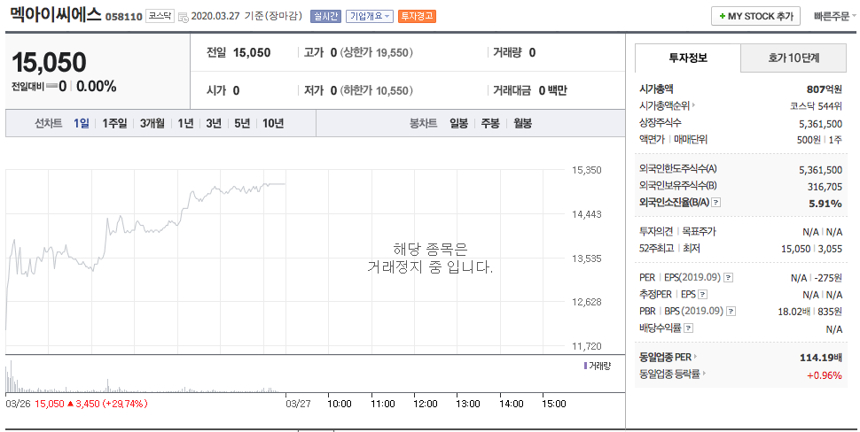The height and width of the screenshot is (432, 860).
Task: Open the 시가총액순위 ranking link
Action: (667, 105)
